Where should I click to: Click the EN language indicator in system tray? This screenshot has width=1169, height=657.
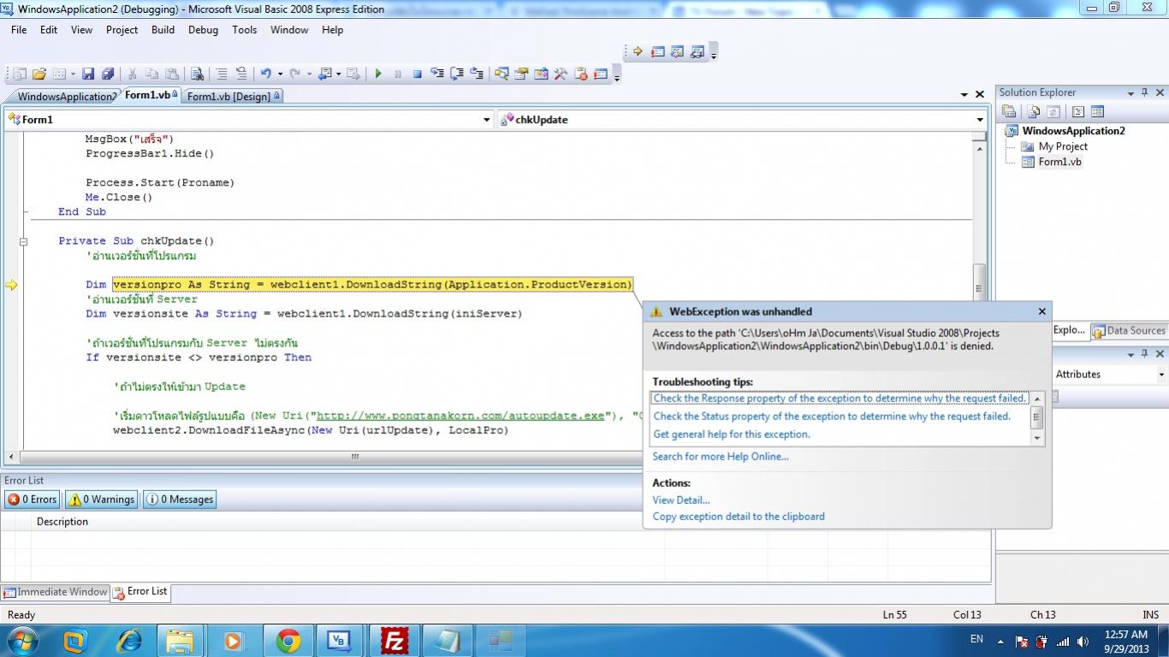(976, 639)
